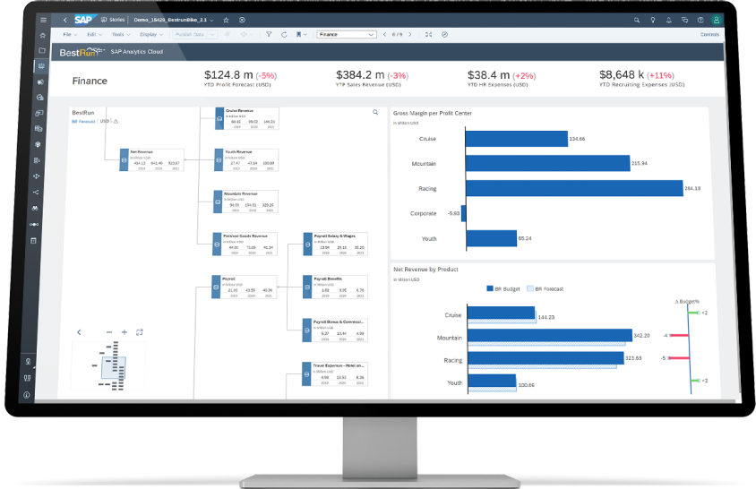The image size is (756, 489).
Task: Open the Display menu
Action: click(x=151, y=34)
